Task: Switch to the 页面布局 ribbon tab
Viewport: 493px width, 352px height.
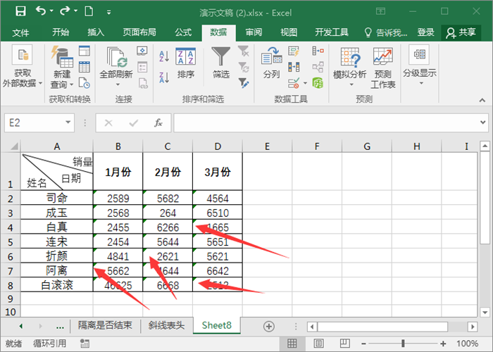Action: pos(139,32)
